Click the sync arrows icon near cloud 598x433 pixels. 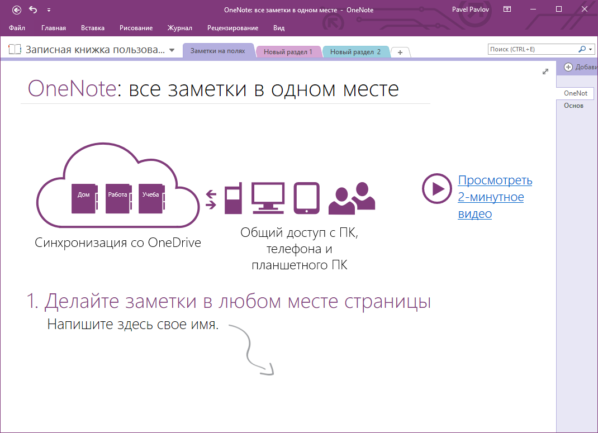[211, 199]
